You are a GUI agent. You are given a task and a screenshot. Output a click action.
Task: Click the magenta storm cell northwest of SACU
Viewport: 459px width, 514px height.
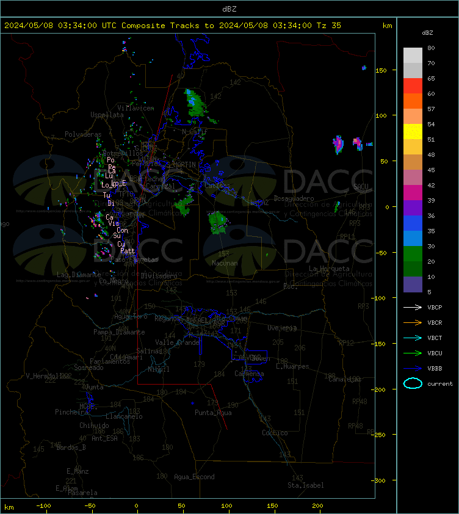[338, 144]
